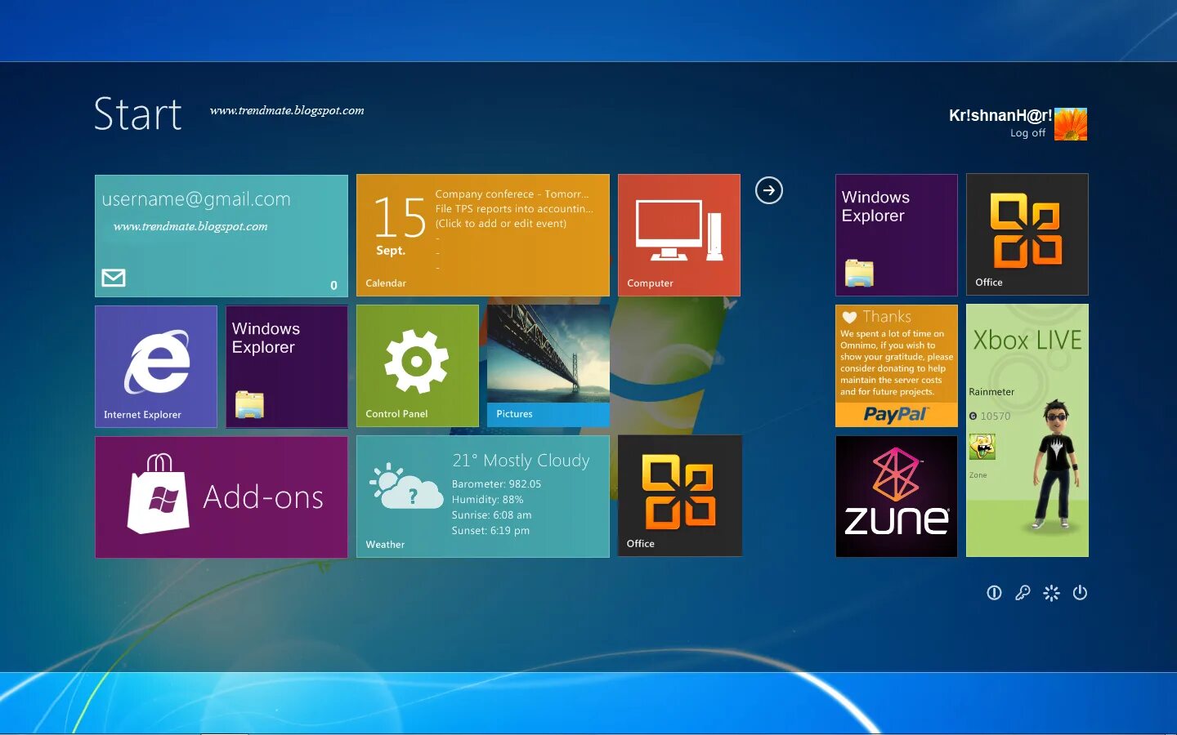Viewport: 1177px width, 735px height.
Task: Click the Windows Explorer title next to Internet Explorer
Action: click(x=266, y=338)
